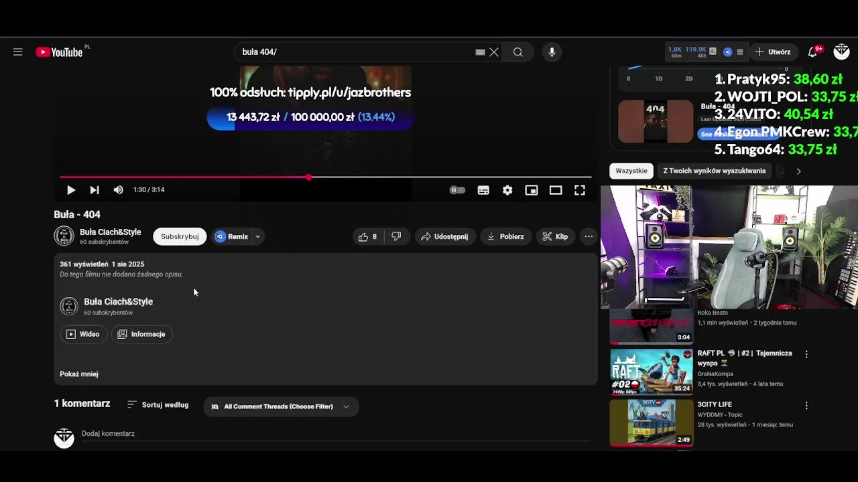Select Wszystkie filter chip
Image resolution: width=858 pixels, height=482 pixels.
631,171
